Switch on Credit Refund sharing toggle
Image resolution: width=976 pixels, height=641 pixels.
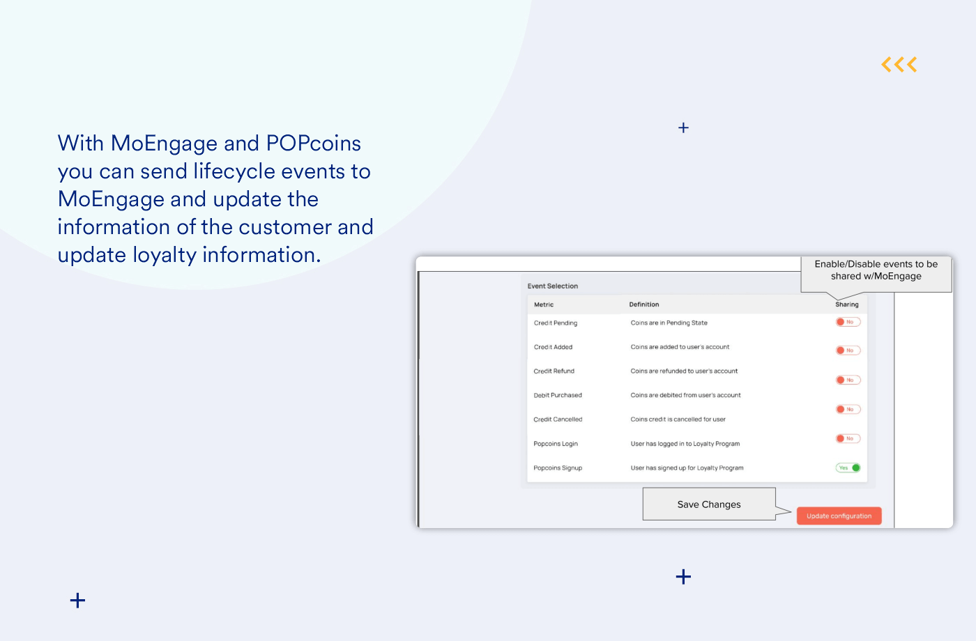coord(848,380)
